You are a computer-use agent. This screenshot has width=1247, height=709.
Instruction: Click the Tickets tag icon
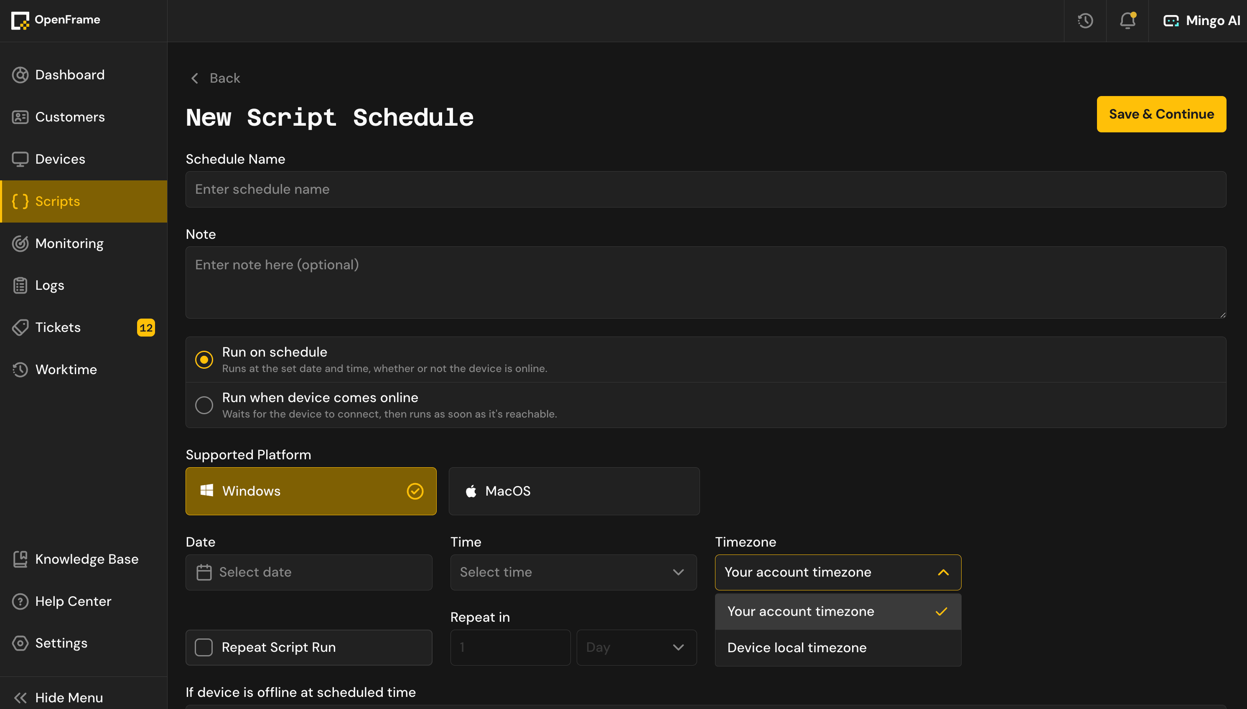(20, 327)
